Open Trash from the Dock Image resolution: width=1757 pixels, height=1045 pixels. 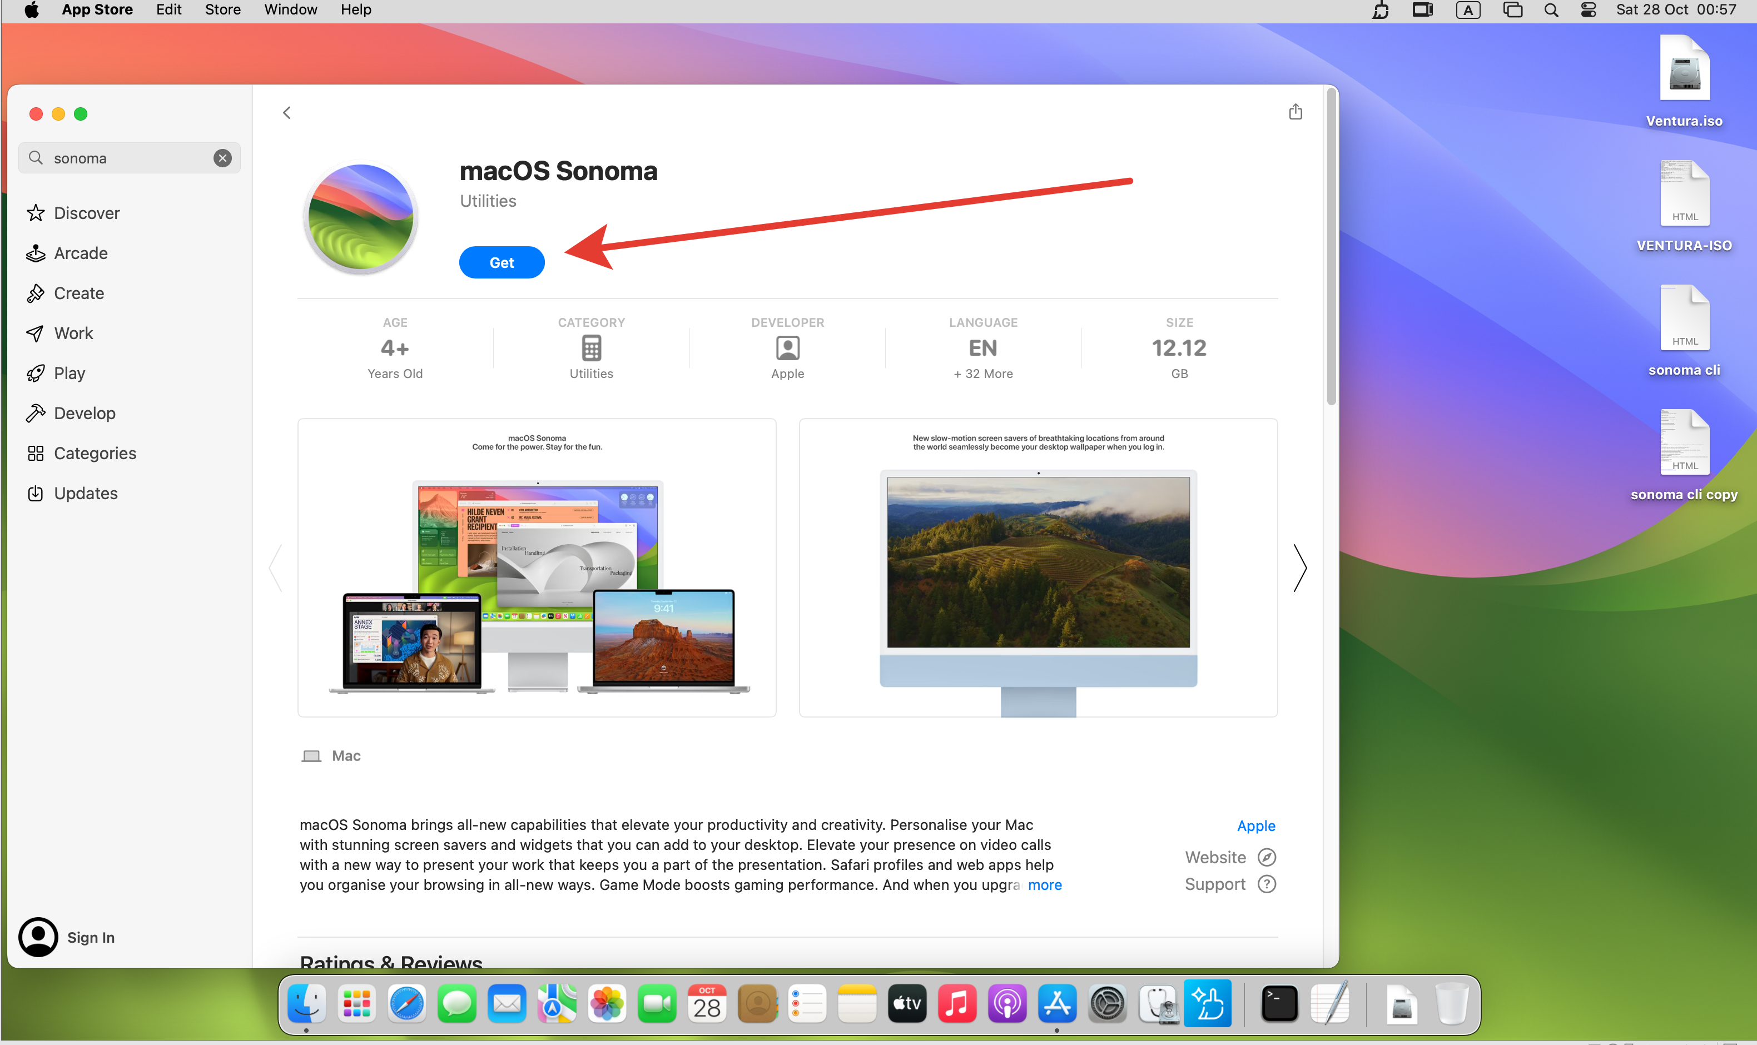click(1451, 1003)
